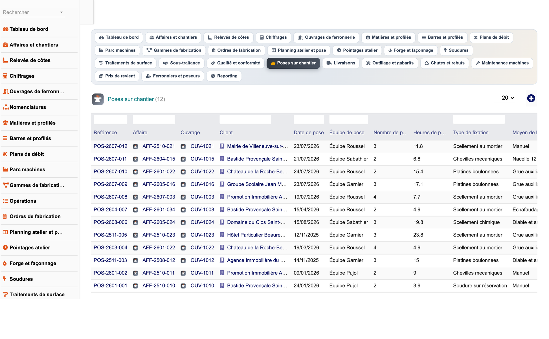Click the Ordres de fabrication sidebar clipboard icon

5,217
